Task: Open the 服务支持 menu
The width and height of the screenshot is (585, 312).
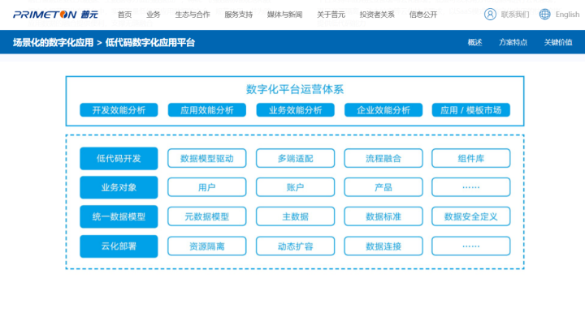Action: pos(239,15)
